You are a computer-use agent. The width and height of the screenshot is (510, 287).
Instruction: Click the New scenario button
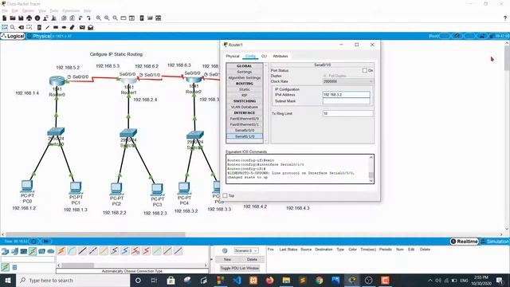pos(227,260)
